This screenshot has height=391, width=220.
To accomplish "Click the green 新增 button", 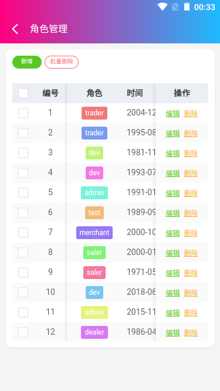I will (27, 62).
